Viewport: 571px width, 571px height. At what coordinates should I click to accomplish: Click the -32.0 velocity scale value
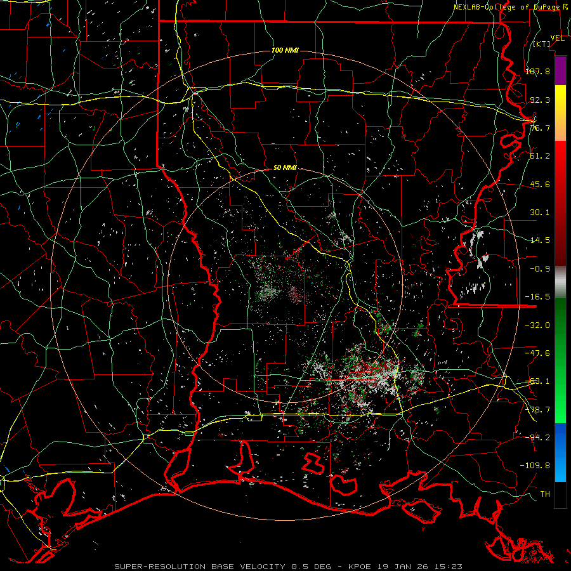click(537, 325)
